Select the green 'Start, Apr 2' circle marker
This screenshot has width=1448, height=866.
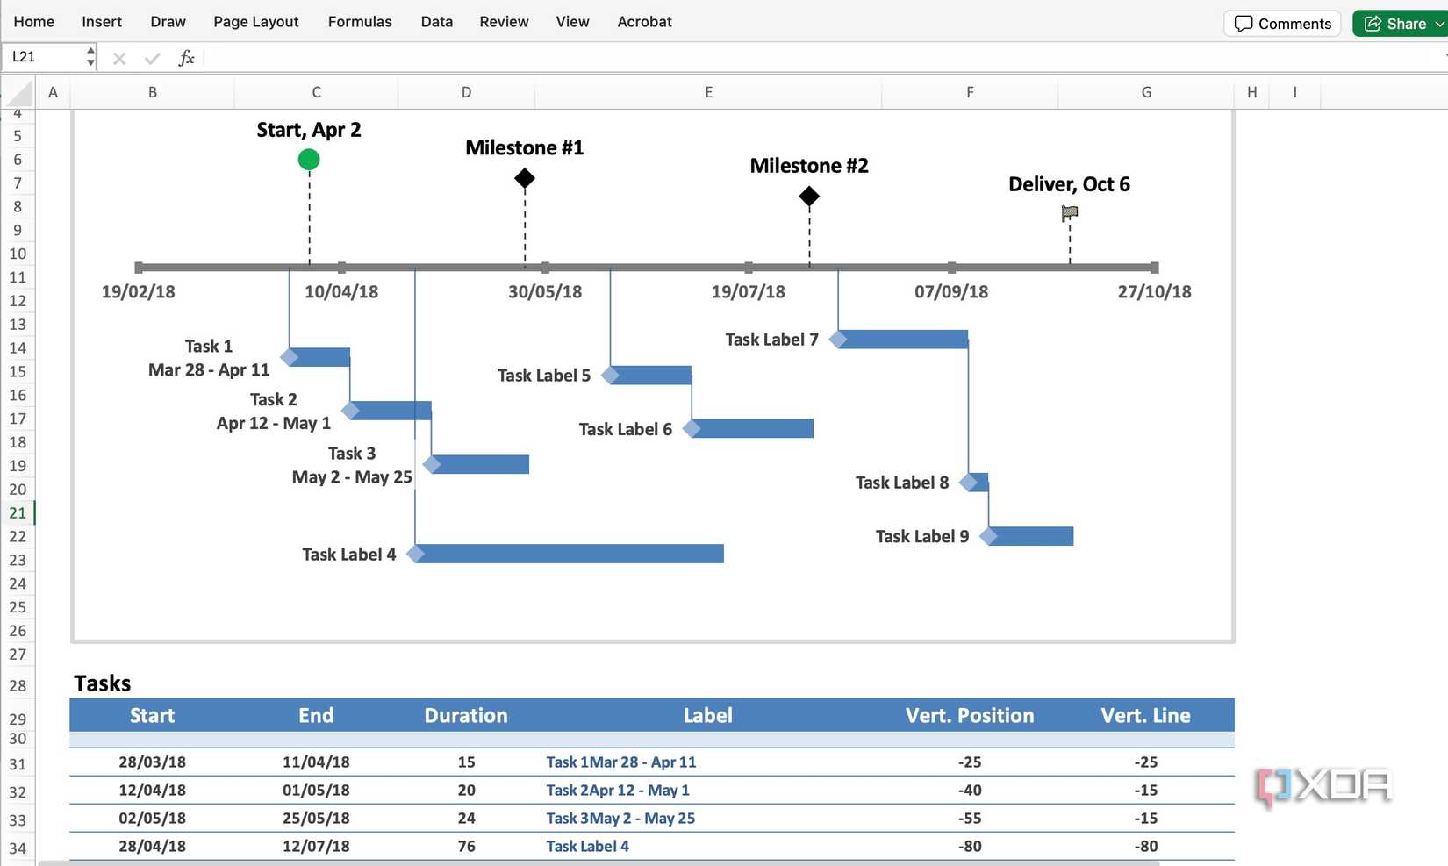(308, 159)
